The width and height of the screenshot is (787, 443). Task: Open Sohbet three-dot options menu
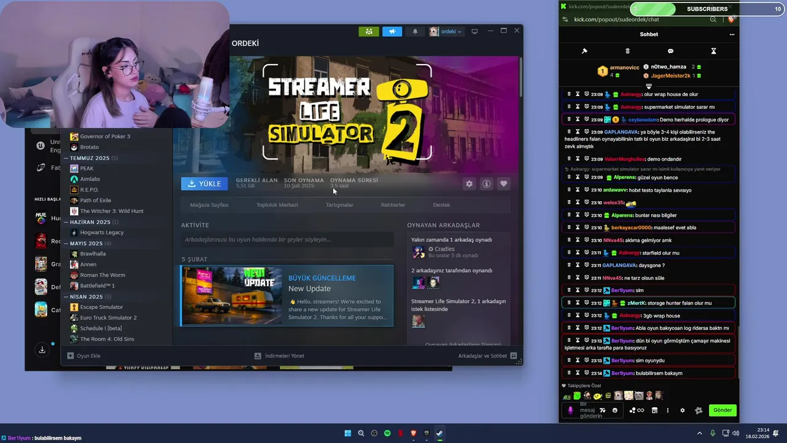click(732, 34)
